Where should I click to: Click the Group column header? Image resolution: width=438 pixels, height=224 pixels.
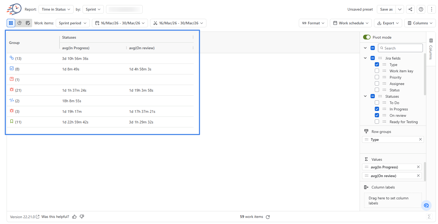click(x=14, y=43)
